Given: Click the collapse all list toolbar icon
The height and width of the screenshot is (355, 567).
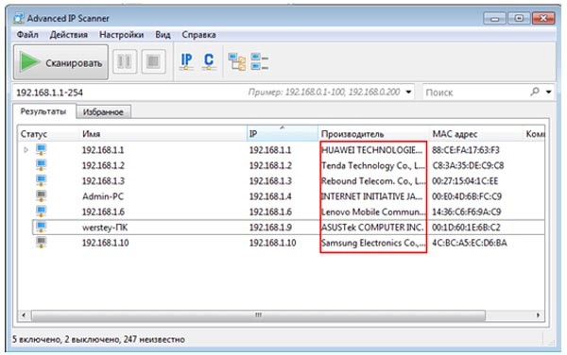Looking at the screenshot, I should [260, 61].
